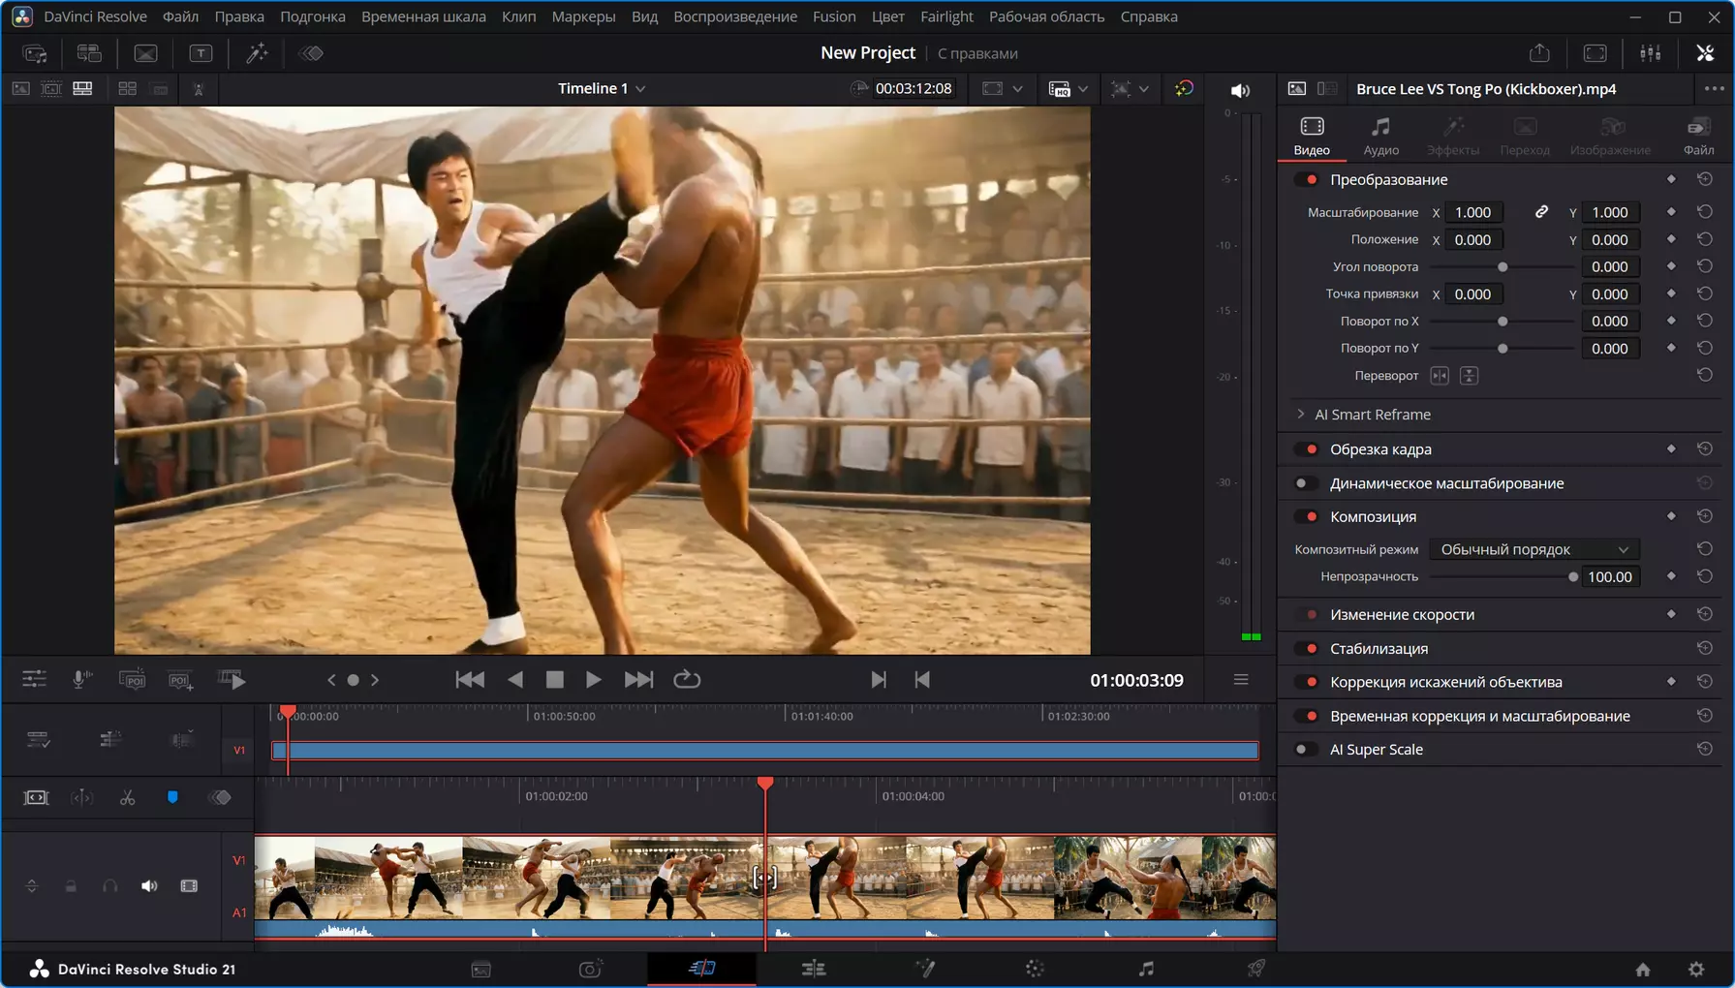Open the Маркеры menu

coord(583,16)
